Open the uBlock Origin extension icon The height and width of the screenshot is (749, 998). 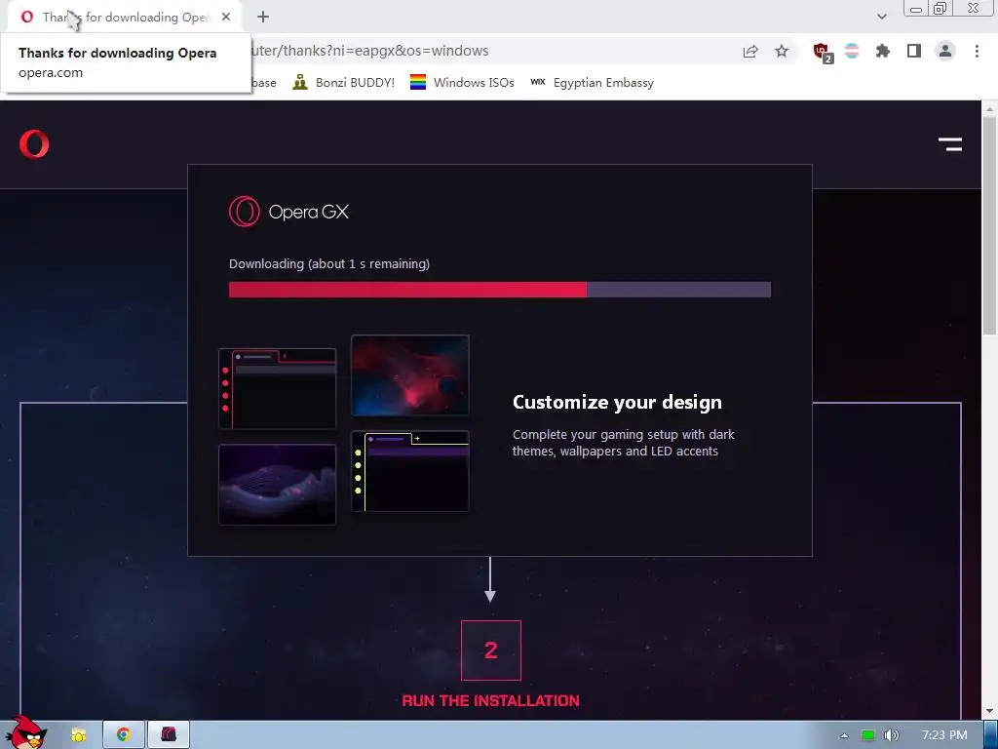[x=822, y=52]
